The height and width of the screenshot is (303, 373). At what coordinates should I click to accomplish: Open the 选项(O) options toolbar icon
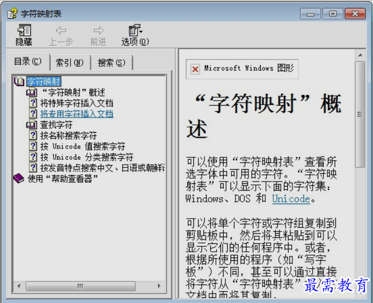click(x=135, y=30)
